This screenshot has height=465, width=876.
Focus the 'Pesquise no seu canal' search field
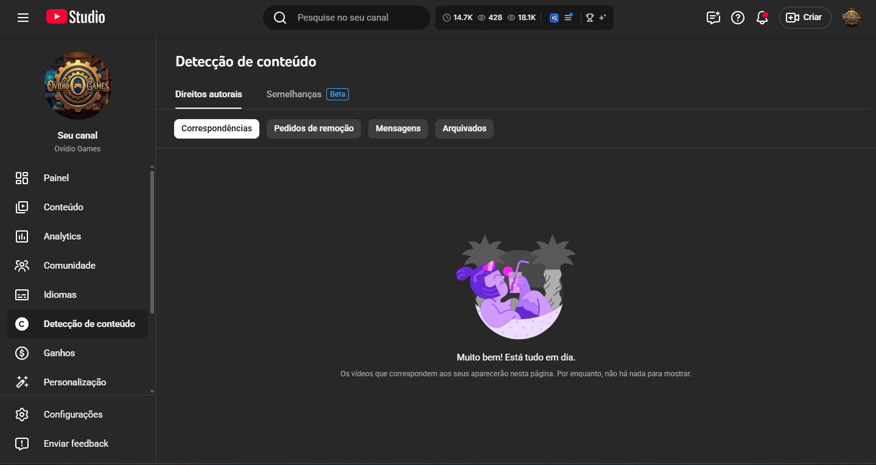(346, 18)
